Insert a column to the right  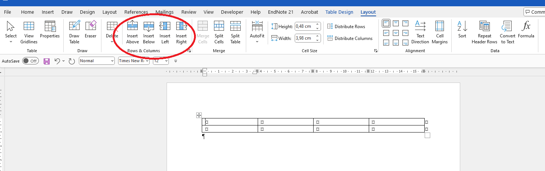tap(181, 32)
